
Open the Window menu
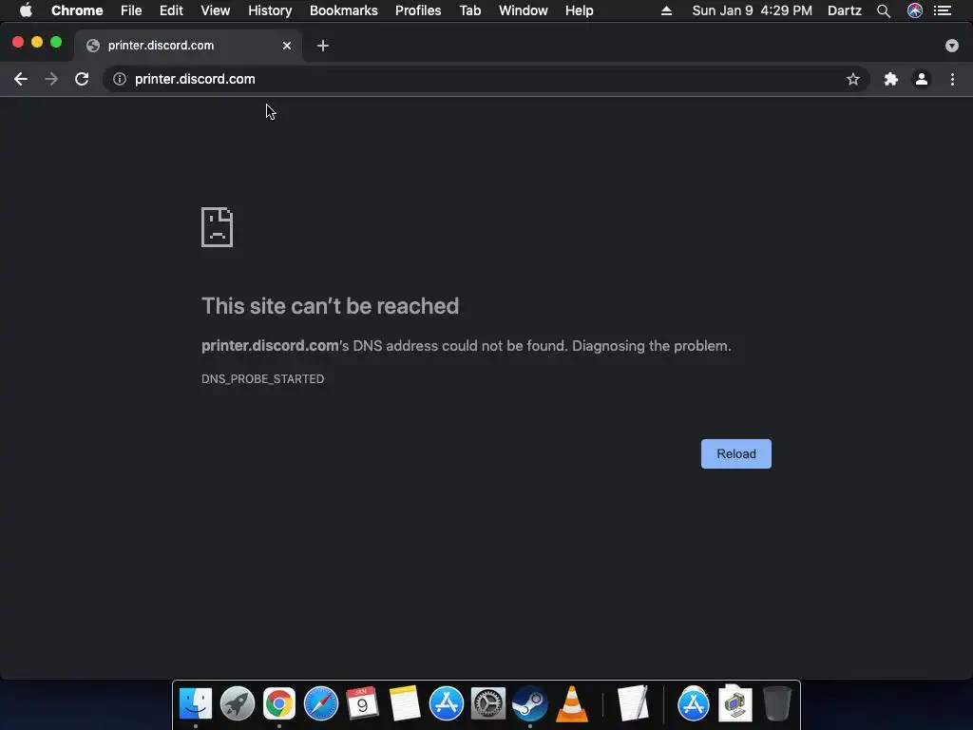(x=524, y=10)
